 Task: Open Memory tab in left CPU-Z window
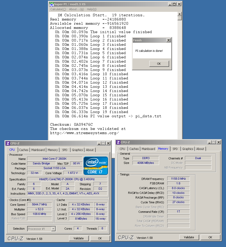click(53, 150)
